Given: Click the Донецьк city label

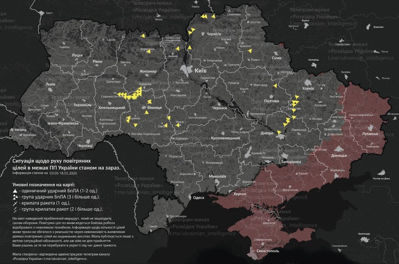Looking at the screenshot, I should coord(339,155).
